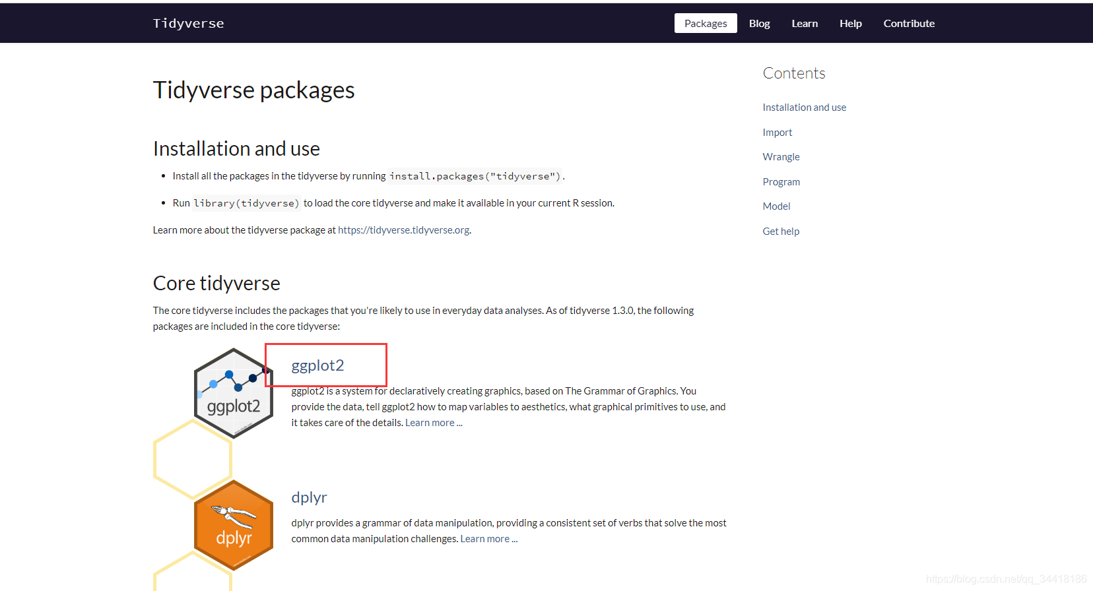The height and width of the screenshot is (591, 1093).
Task: Jump to the Program section
Action: point(781,182)
